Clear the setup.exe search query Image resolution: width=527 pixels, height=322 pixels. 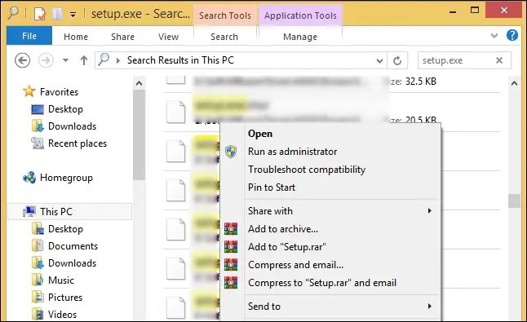pyautogui.click(x=499, y=60)
